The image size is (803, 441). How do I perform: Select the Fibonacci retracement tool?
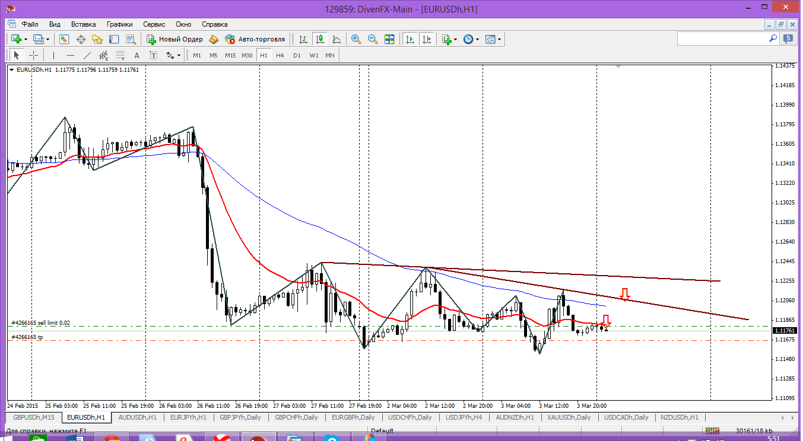click(x=120, y=55)
